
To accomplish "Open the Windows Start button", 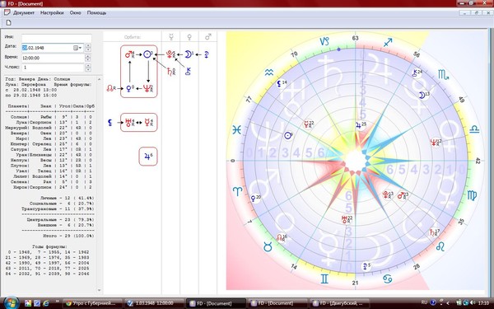I will coord(12,303).
